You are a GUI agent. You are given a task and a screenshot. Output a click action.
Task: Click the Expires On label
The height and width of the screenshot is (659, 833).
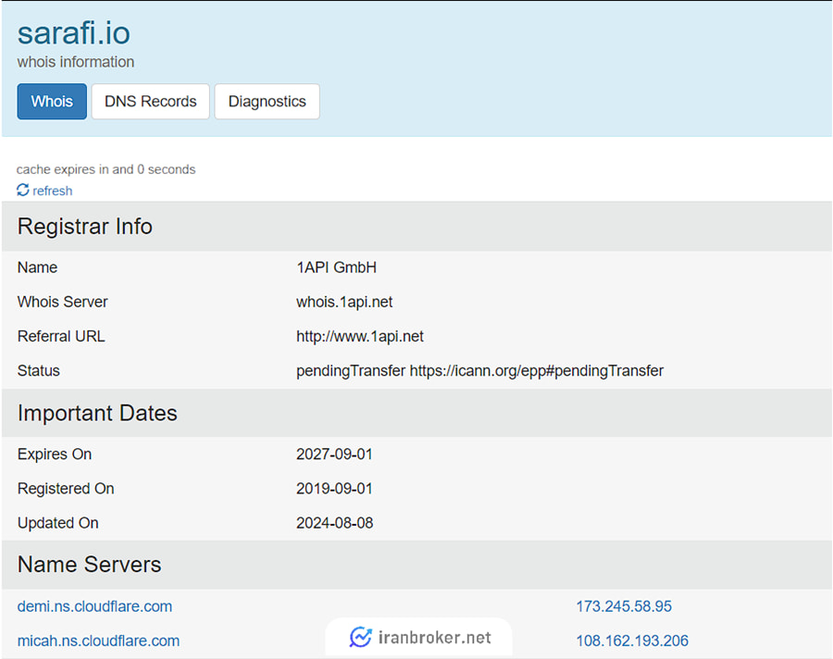click(x=55, y=454)
